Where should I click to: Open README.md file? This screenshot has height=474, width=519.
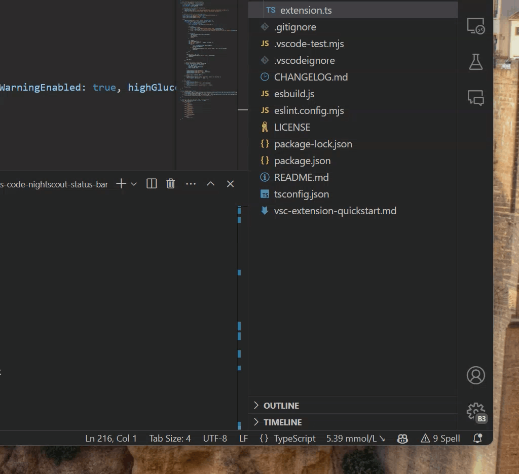coord(353,177)
